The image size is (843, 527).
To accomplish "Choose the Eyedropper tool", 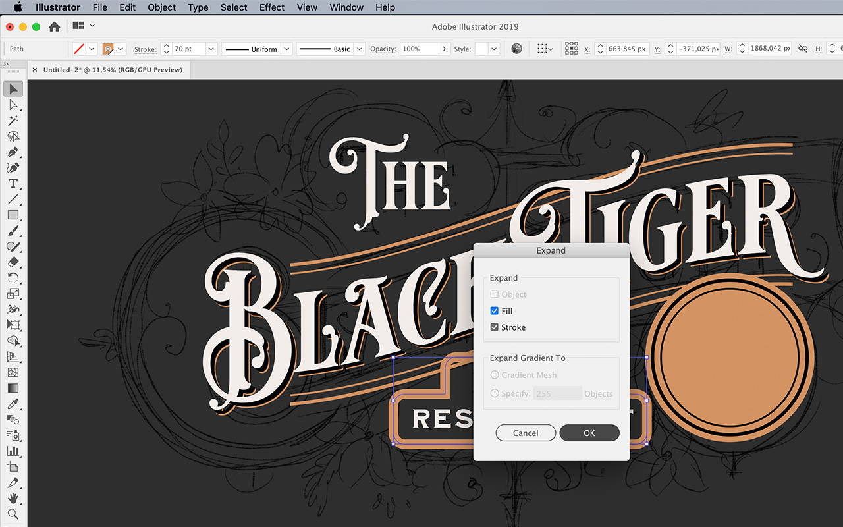I will 13,404.
